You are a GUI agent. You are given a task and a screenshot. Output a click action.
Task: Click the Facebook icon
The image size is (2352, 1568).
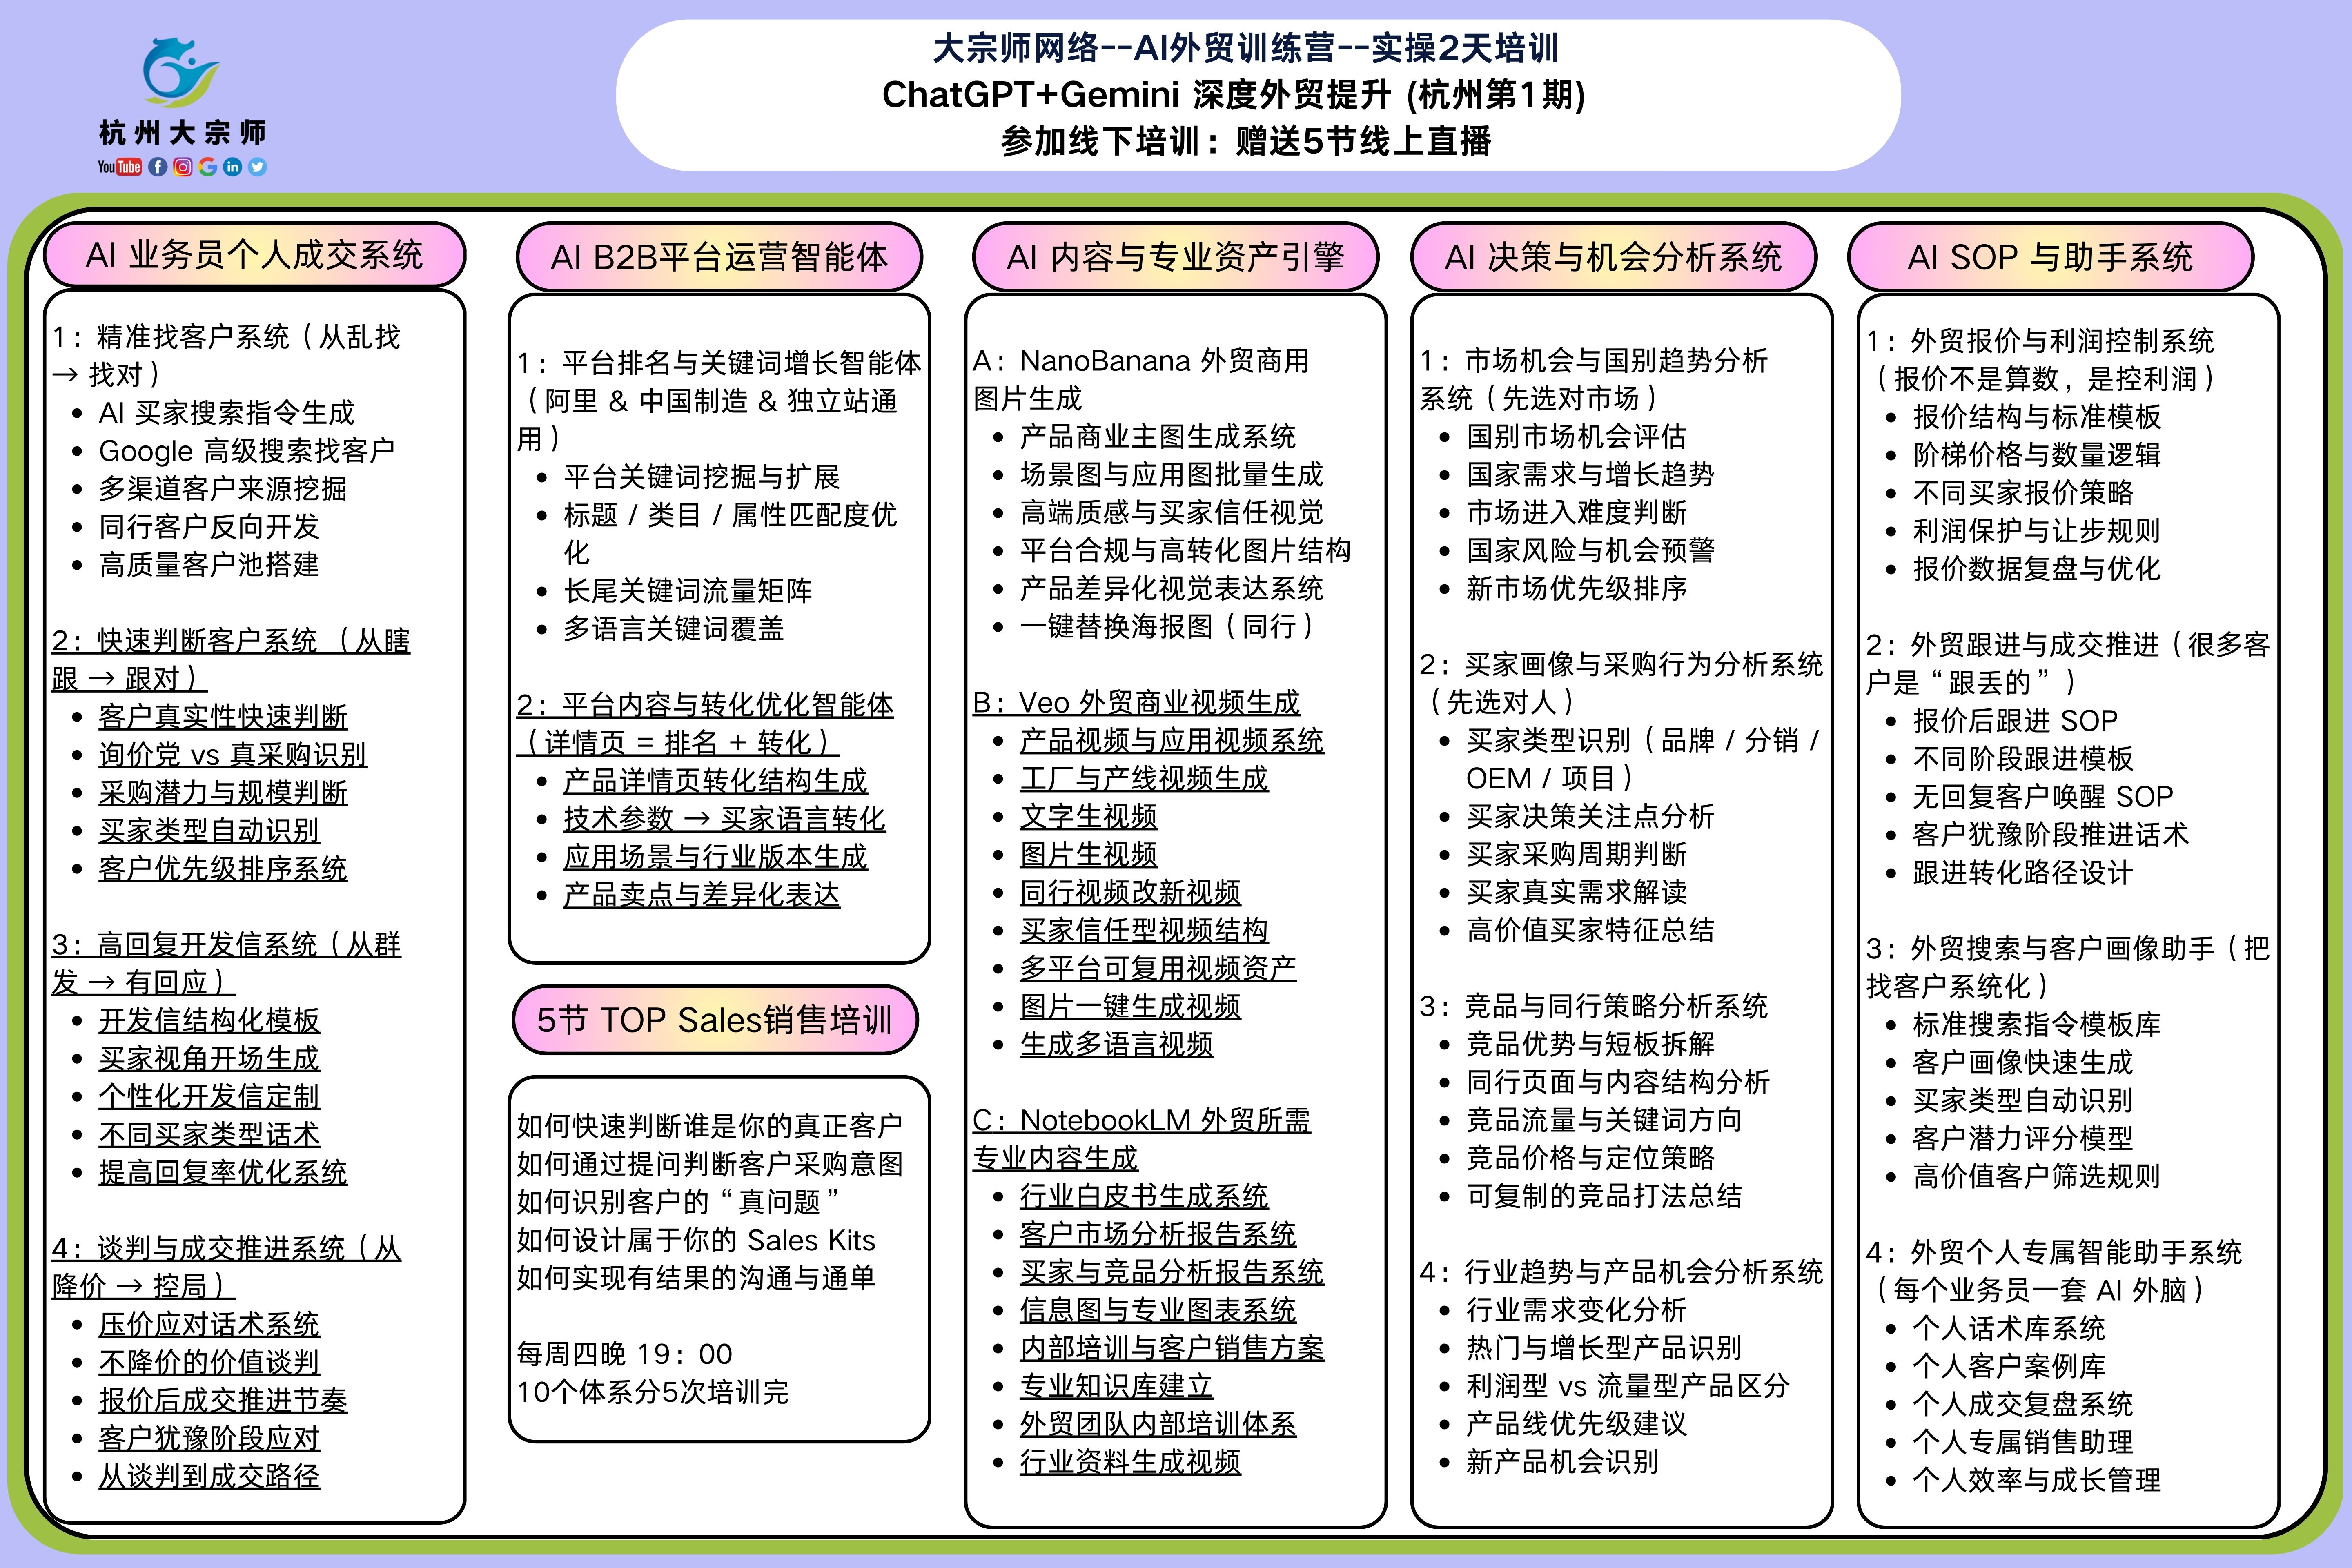point(158,167)
